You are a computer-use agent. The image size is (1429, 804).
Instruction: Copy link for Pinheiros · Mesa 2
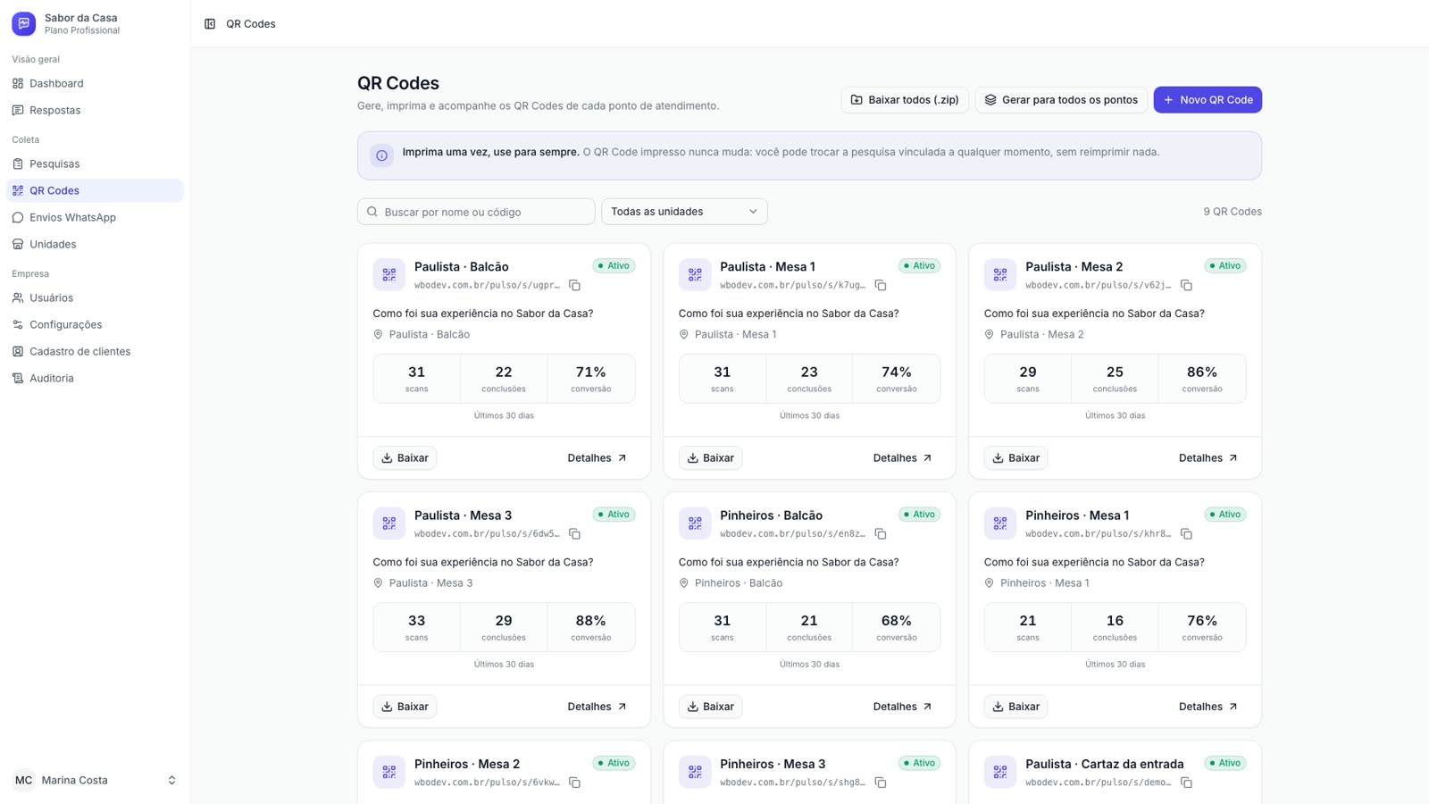(x=575, y=783)
